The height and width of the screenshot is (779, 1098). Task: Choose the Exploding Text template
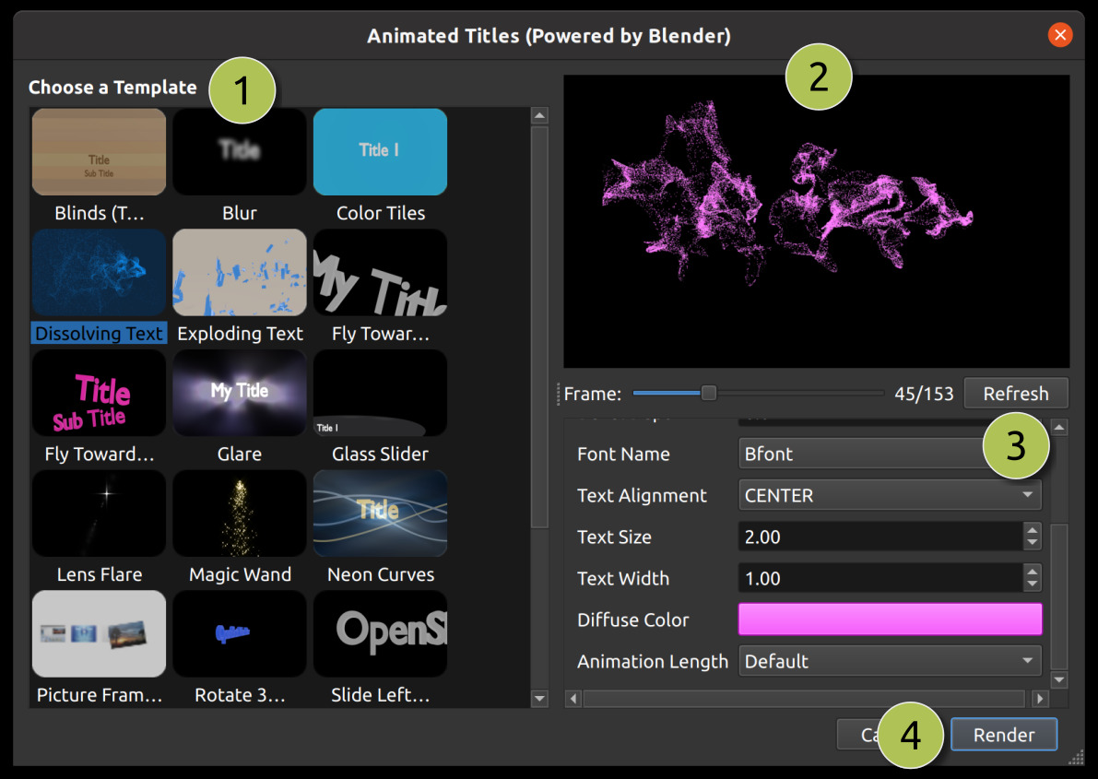point(239,272)
